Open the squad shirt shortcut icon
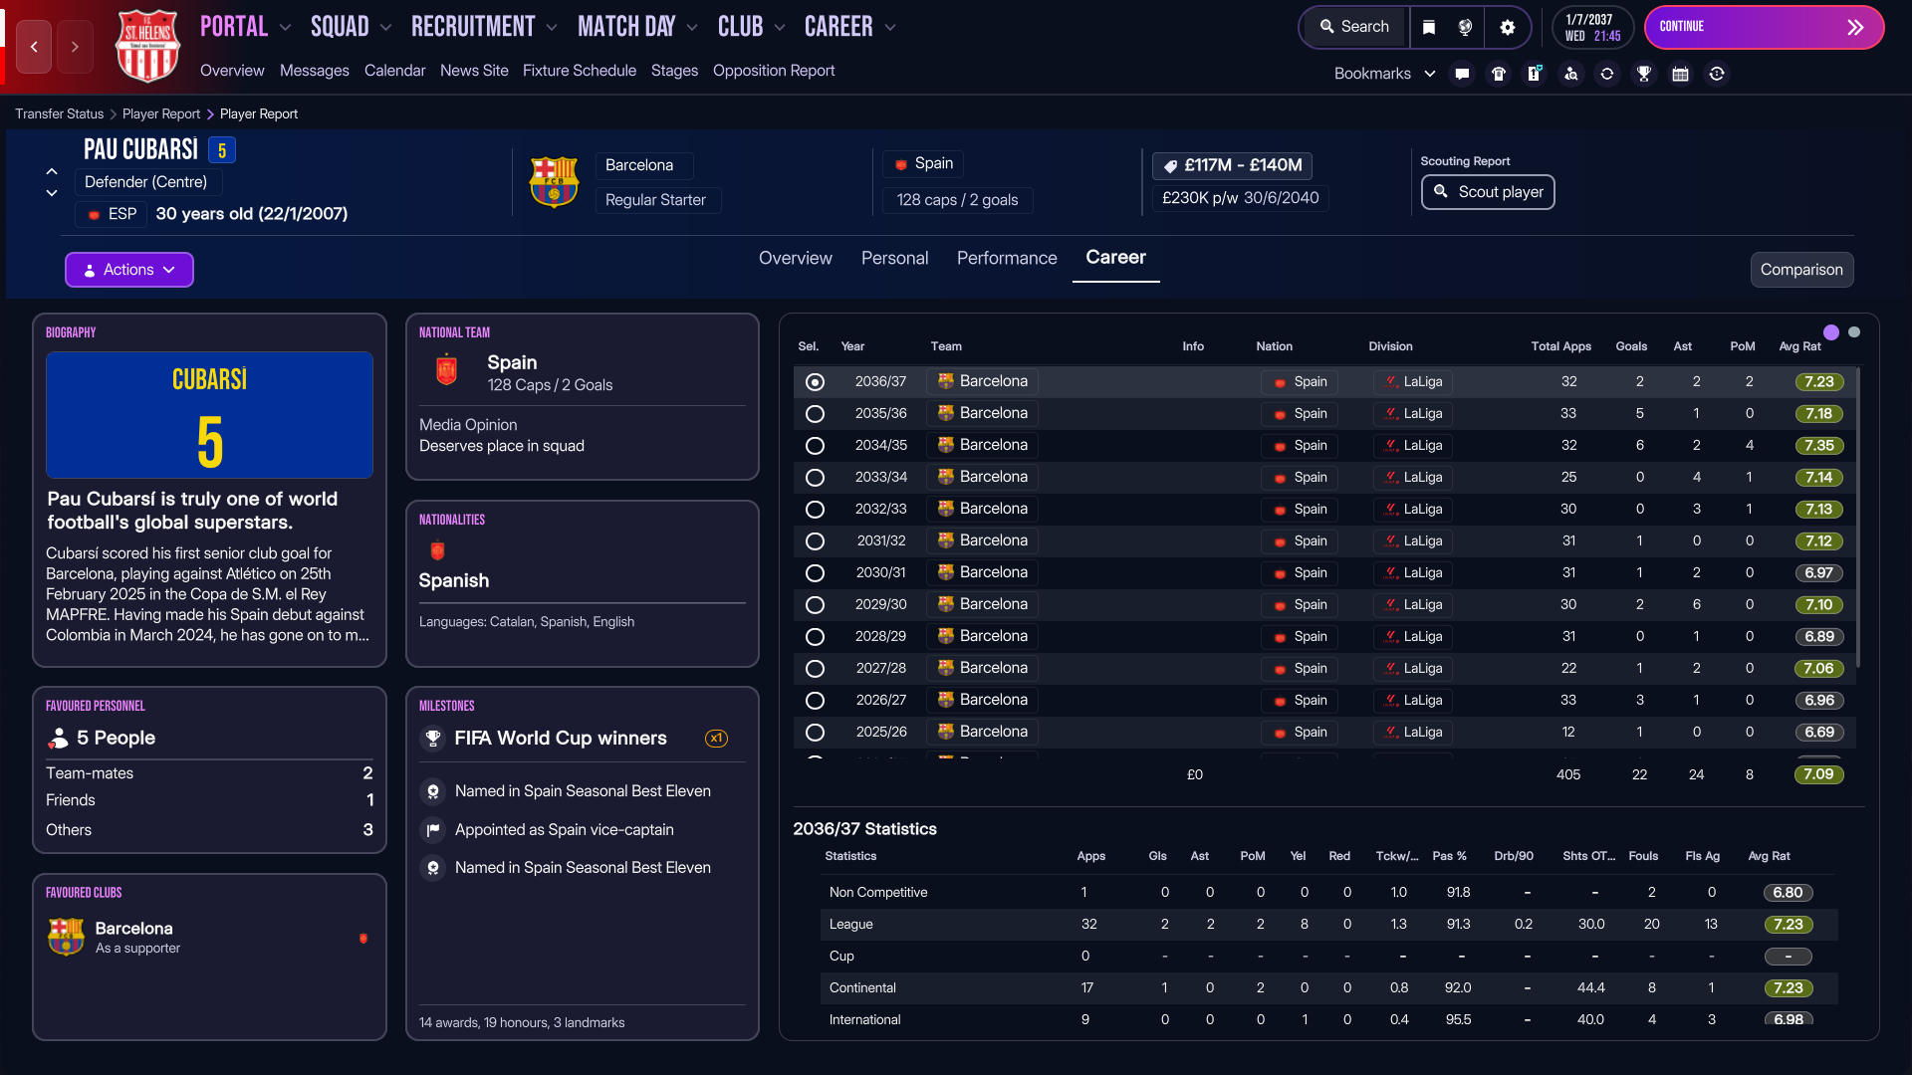This screenshot has height=1075, width=1912. click(1498, 74)
